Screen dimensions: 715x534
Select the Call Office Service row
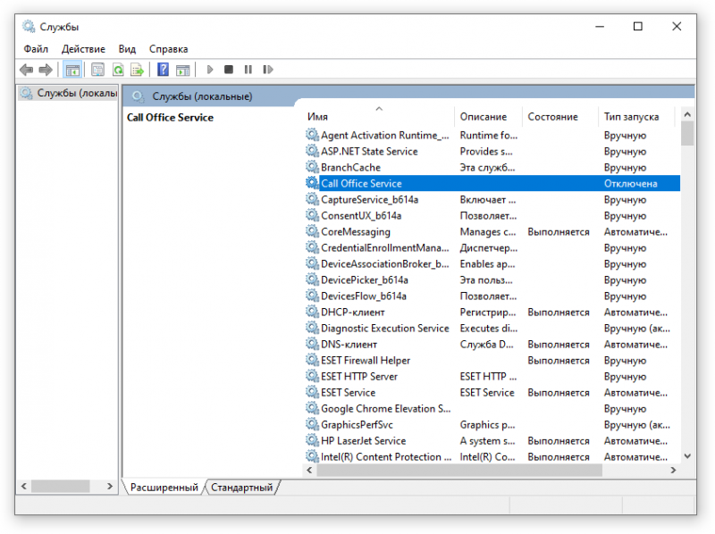(492, 184)
